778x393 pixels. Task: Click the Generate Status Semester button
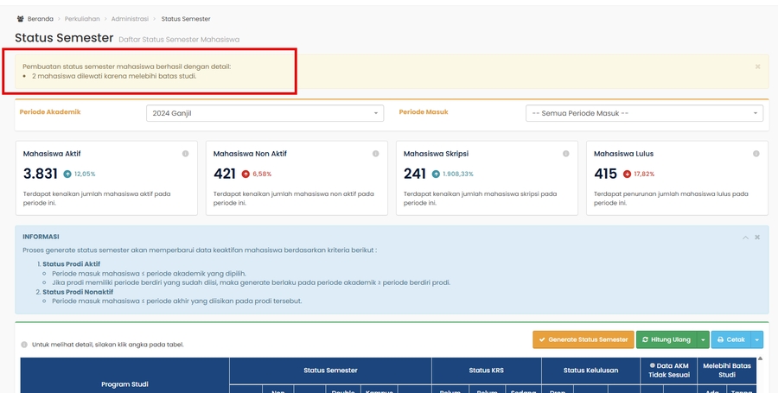point(582,339)
